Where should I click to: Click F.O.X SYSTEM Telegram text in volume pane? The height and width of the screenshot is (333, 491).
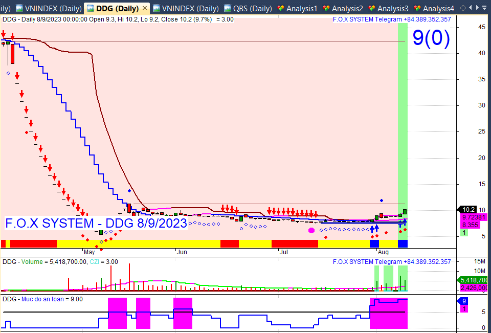coord(392,261)
